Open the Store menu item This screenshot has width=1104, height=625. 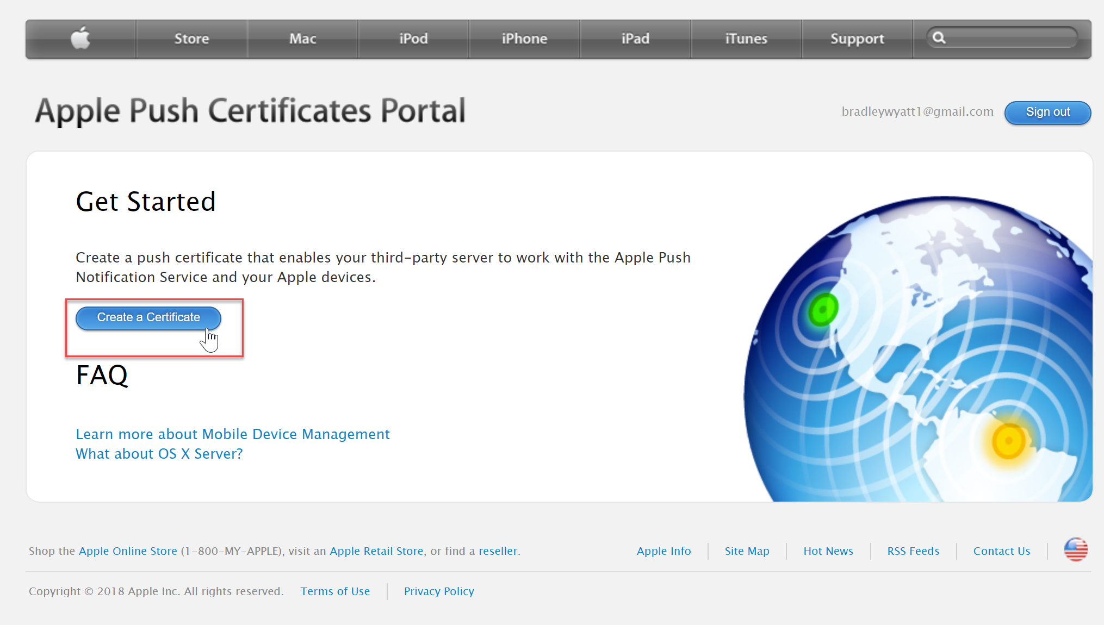(x=191, y=39)
